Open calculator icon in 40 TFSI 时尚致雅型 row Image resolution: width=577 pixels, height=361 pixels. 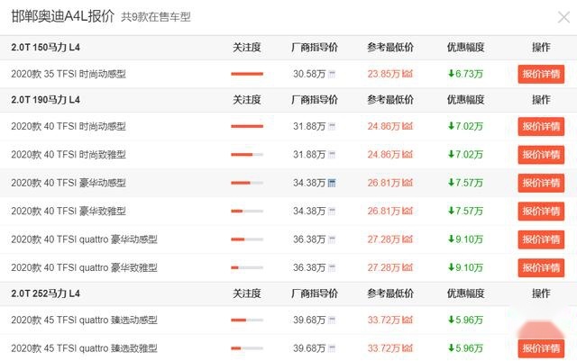click(x=332, y=155)
